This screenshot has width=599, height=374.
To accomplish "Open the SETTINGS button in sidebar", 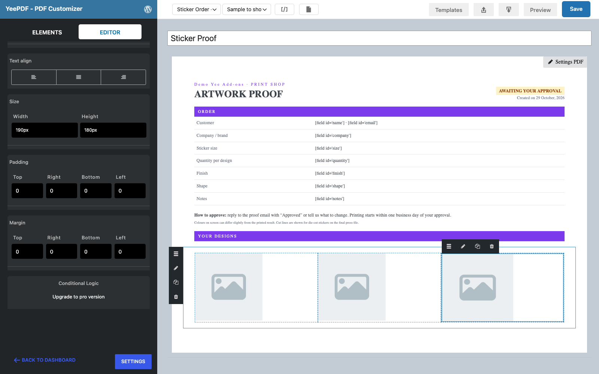I will tap(133, 362).
